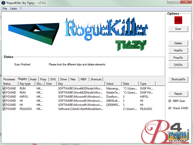This screenshot has width=193, height=145.
Task: Switch to the MBR tab
Action: [x=84, y=79]
